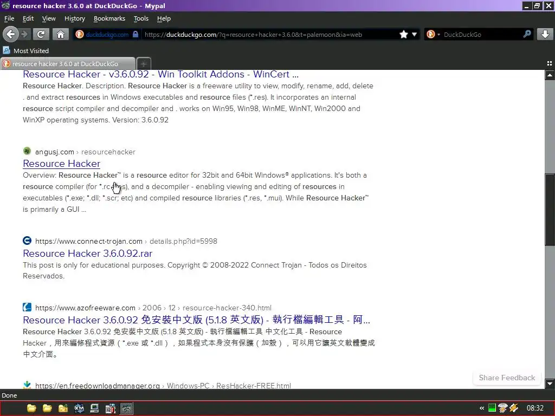The width and height of the screenshot is (555, 416).
Task: Open the third folder taskbar icon
Action: (x=63, y=408)
